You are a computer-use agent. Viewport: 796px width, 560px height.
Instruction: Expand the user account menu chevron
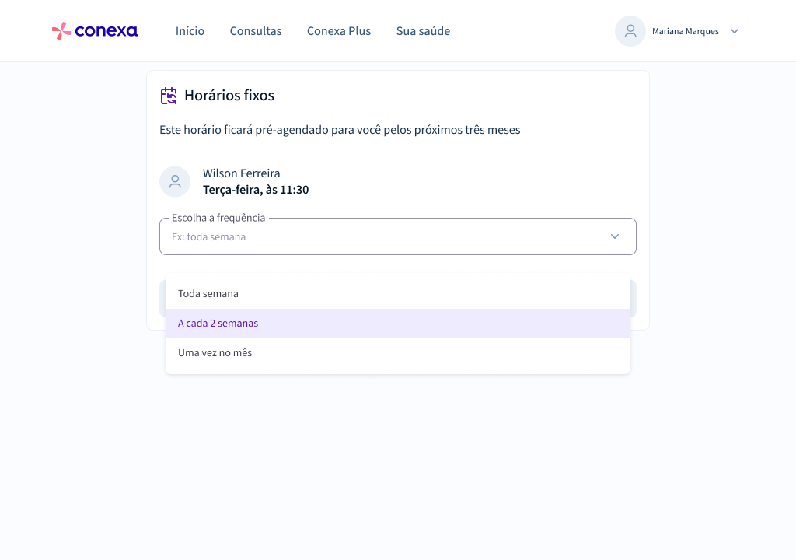point(734,32)
